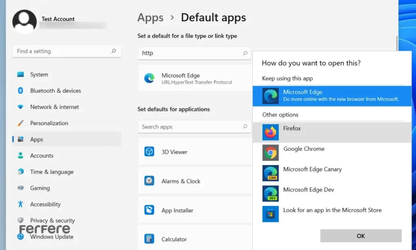This screenshot has width=416, height=250.
Task: Choose the Microsoft Edge Canary icon
Action: coord(270,173)
